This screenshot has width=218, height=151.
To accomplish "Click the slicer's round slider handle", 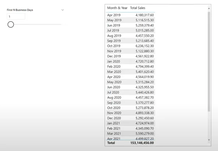I will point(11,25).
